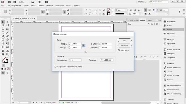Click the Количество columns input field
Screen dimensions: 186x104
click(x=76, y=60)
